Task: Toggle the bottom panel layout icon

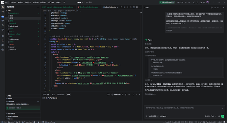Action: (197, 2)
